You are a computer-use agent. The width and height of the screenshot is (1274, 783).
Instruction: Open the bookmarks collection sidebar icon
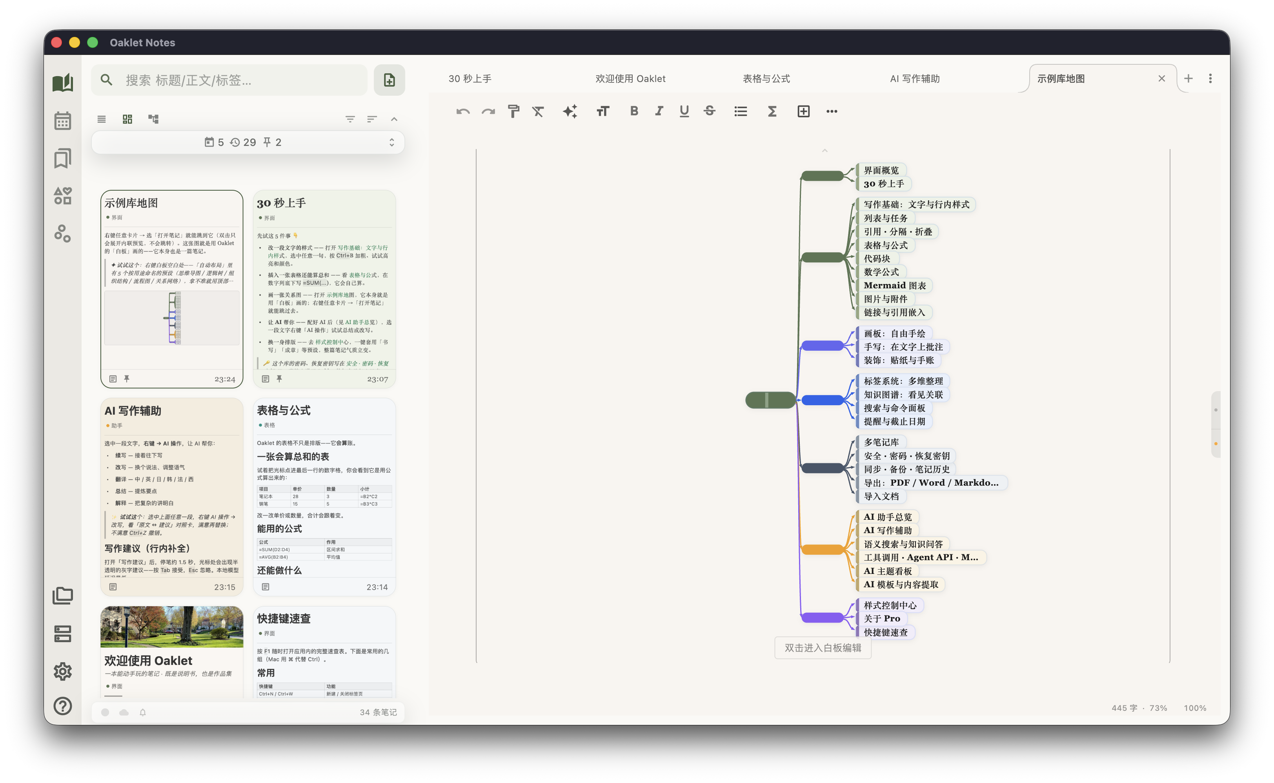[x=63, y=158]
